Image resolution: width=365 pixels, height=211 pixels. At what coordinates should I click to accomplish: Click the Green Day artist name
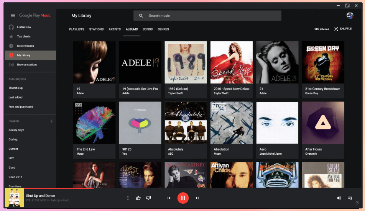click(x=311, y=93)
